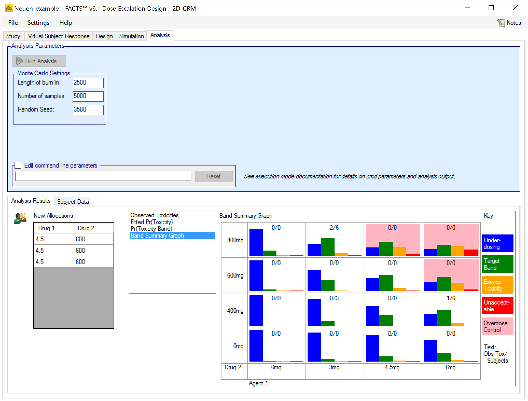This screenshot has width=528, height=401.
Task: Click the Reset button
Action: [213, 176]
